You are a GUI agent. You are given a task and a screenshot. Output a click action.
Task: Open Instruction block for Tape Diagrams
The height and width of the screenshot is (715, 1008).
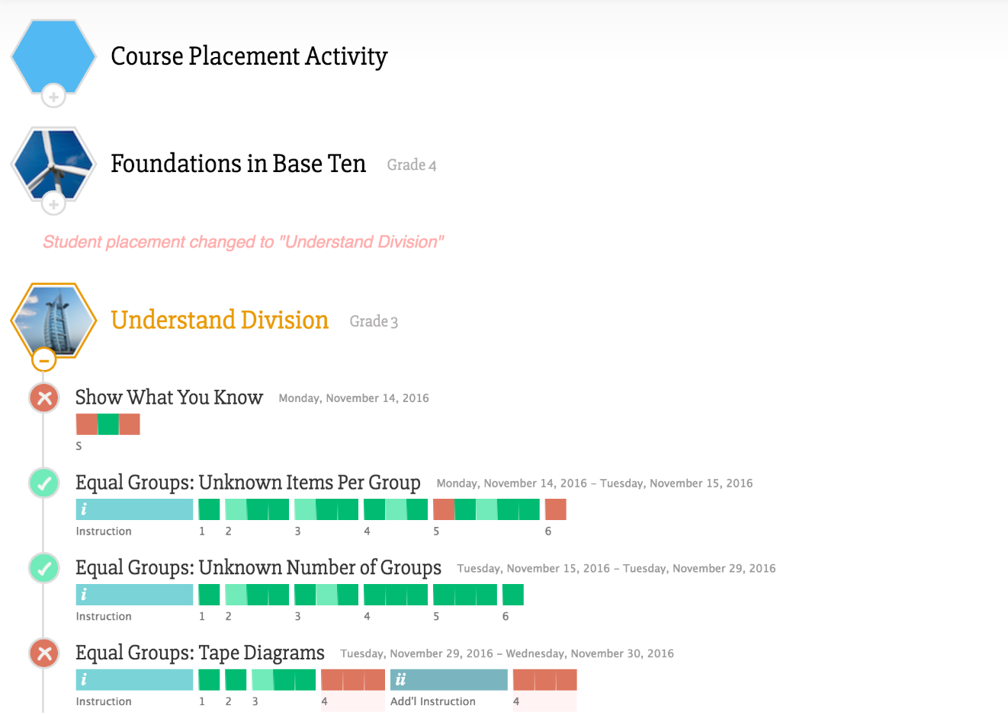point(134,680)
